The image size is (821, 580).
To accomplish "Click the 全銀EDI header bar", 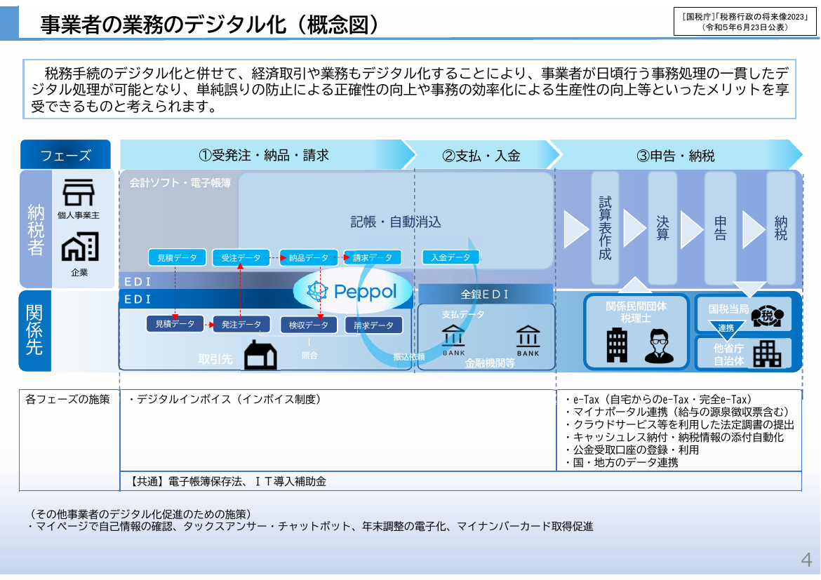I will (486, 294).
